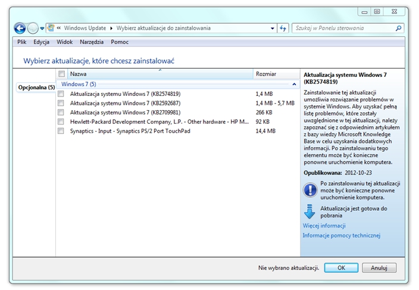Open the recent pages dropdown arrow

(x=42, y=29)
